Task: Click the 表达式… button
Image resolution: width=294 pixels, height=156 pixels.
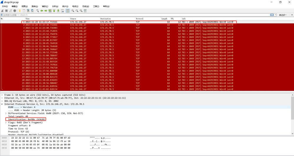Action: pos(283,15)
